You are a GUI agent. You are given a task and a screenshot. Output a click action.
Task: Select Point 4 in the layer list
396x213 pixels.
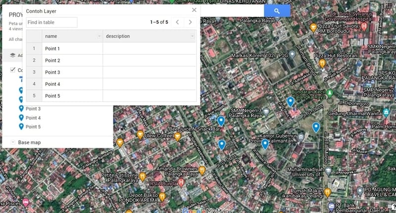click(33, 118)
